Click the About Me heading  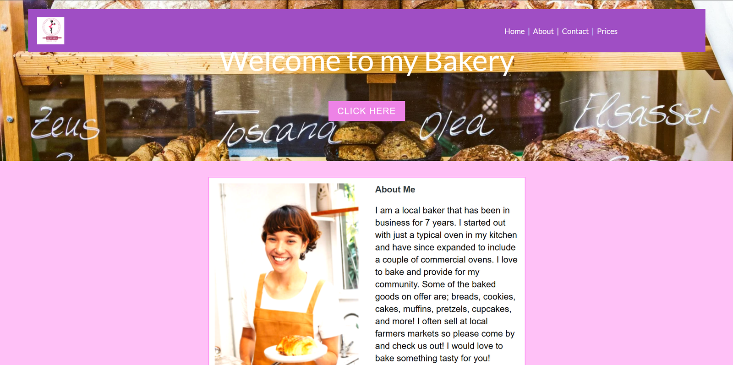coord(395,189)
